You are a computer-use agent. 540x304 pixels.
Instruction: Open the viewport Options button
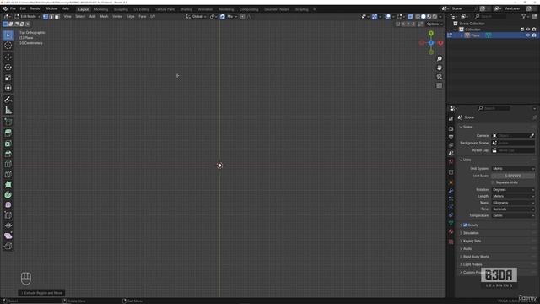click(x=435, y=24)
